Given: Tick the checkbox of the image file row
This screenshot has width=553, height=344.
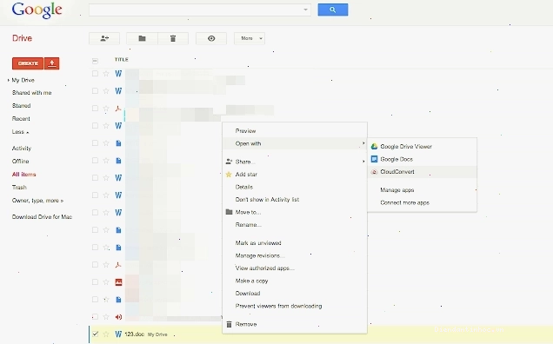Looking at the screenshot, I should tap(95, 282).
